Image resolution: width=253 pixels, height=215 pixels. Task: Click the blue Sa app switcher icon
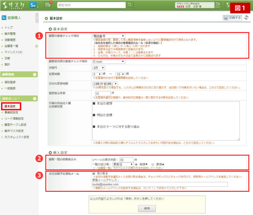(33, 5)
